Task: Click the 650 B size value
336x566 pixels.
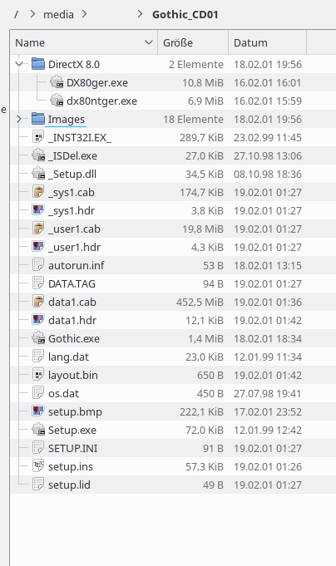Action: (210, 376)
